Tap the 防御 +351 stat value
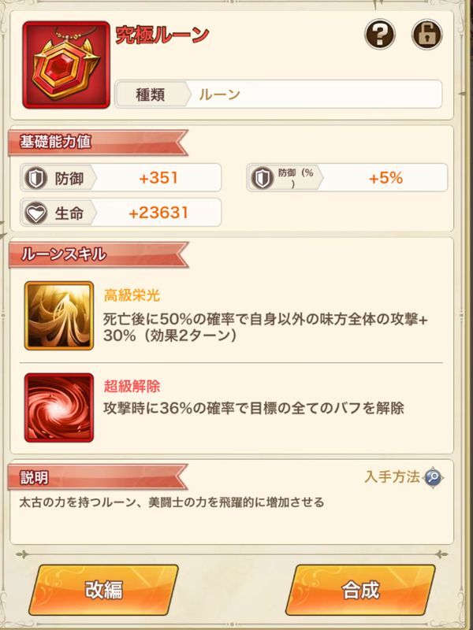This screenshot has width=473, height=630. pos(158,178)
